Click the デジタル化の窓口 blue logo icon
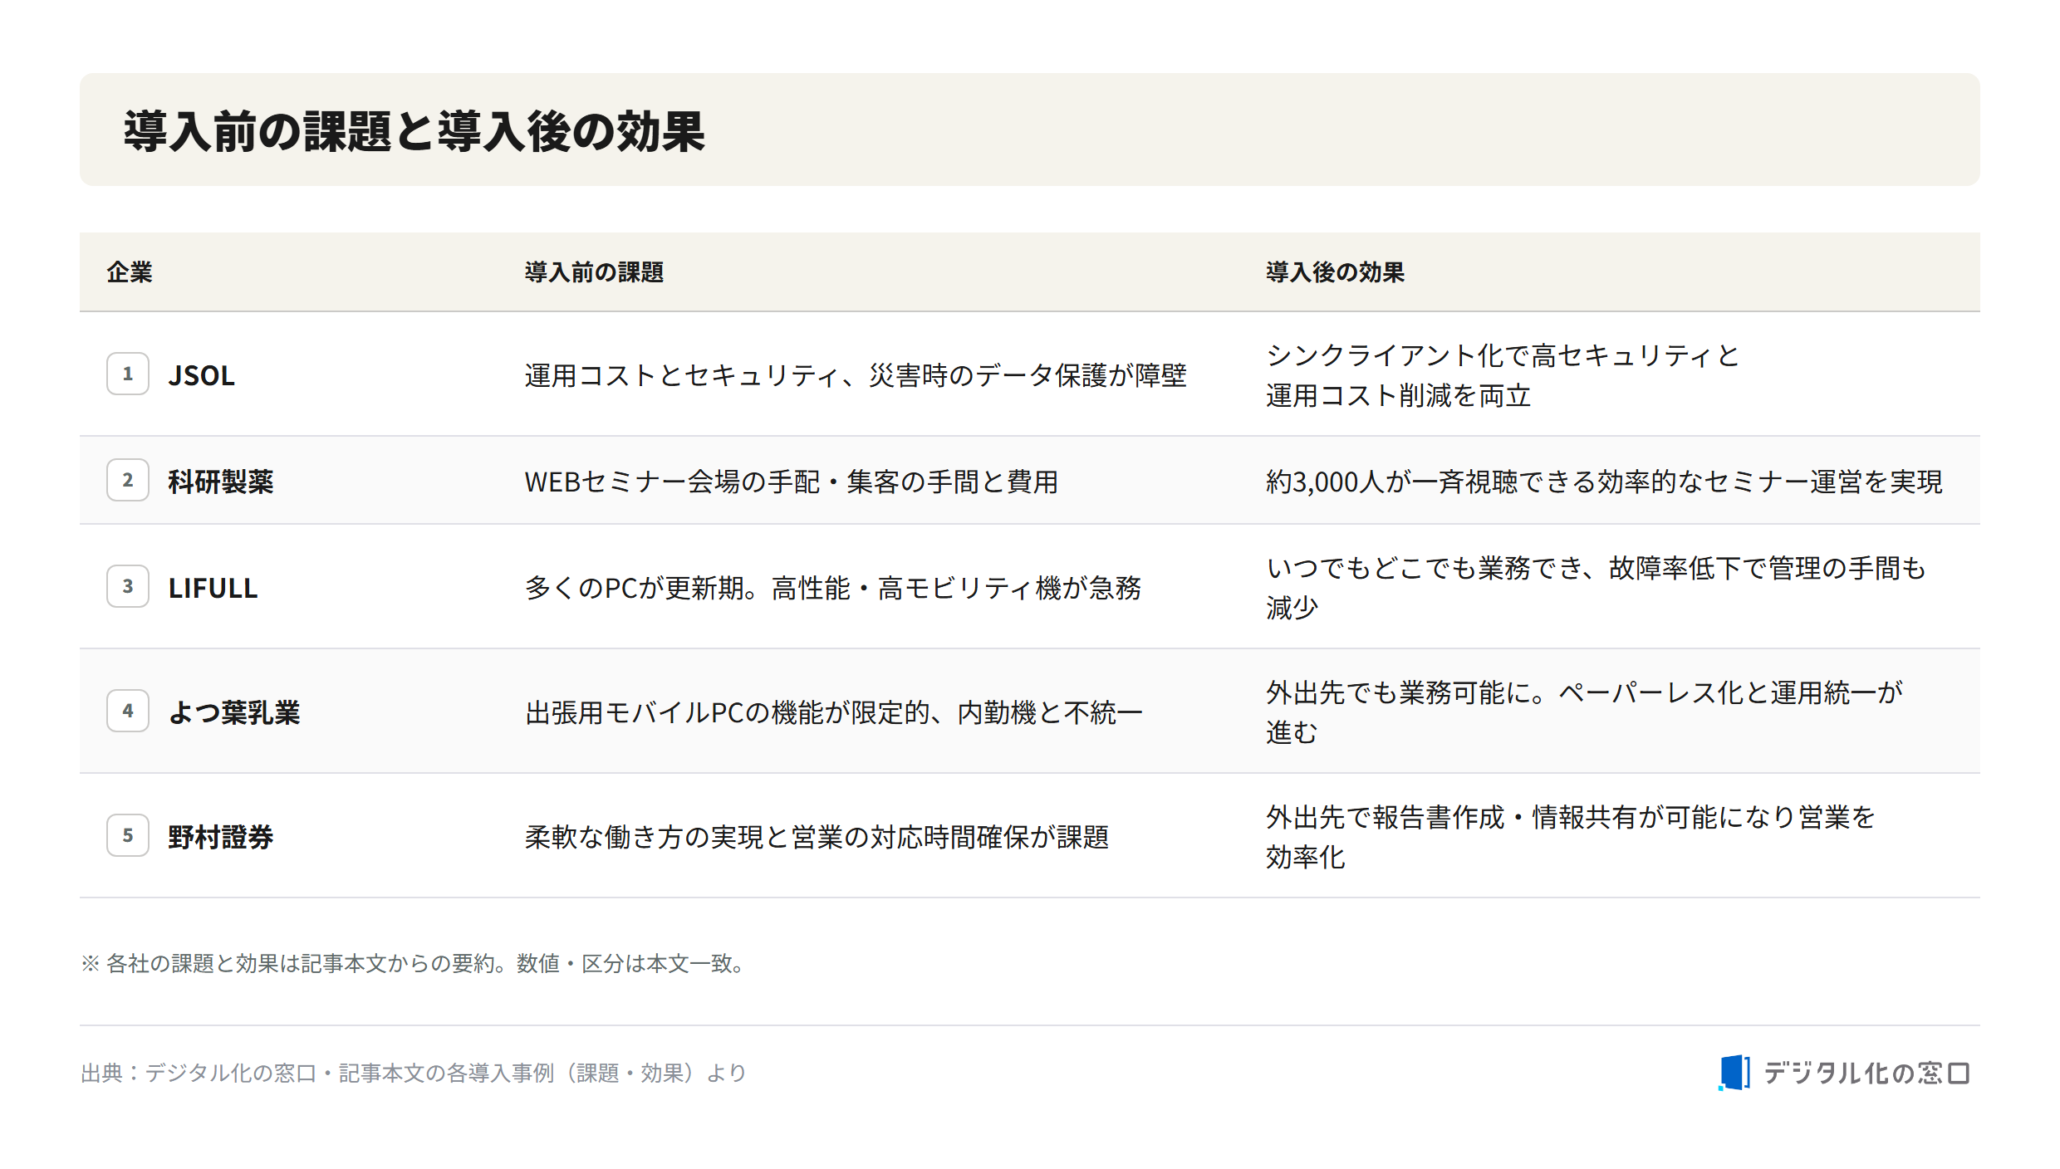Image resolution: width=2060 pixels, height=1169 pixels. click(x=1734, y=1073)
